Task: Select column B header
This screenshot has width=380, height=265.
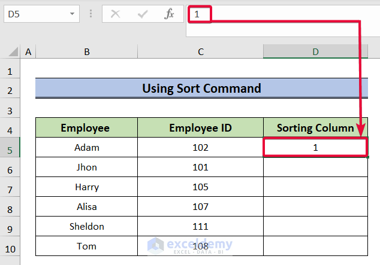Action: pos(87,53)
